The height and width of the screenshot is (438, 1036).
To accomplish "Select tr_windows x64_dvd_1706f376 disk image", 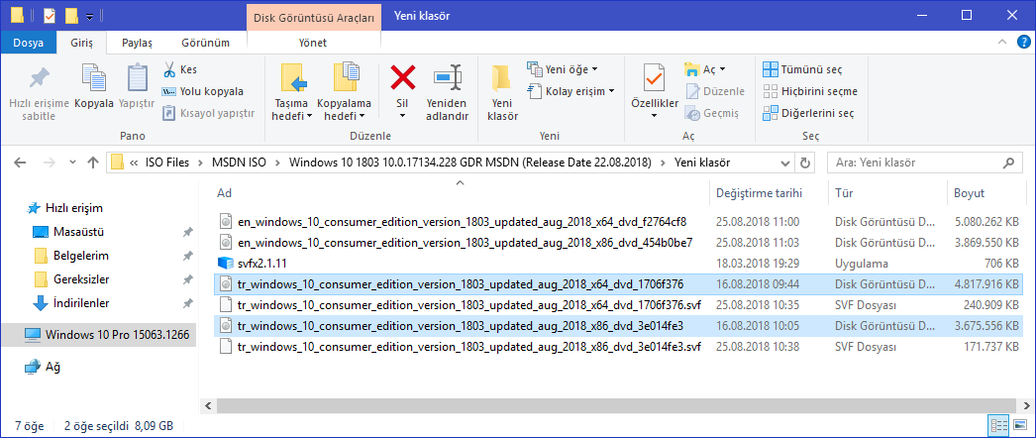I will coord(618,284).
